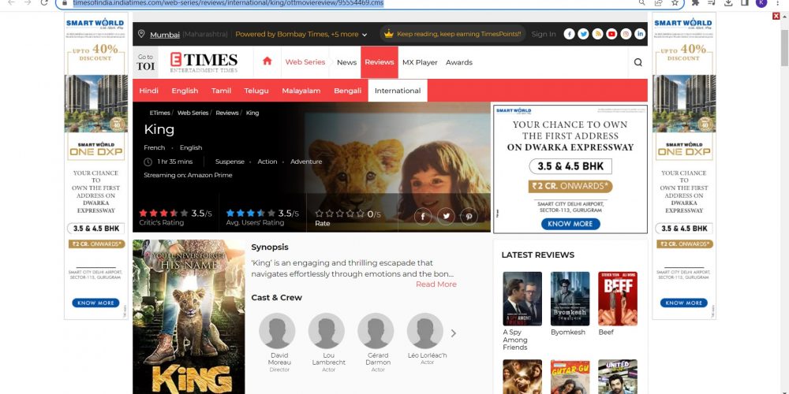Switch to the English reviews tab
The height and width of the screenshot is (394, 789).
(185, 91)
